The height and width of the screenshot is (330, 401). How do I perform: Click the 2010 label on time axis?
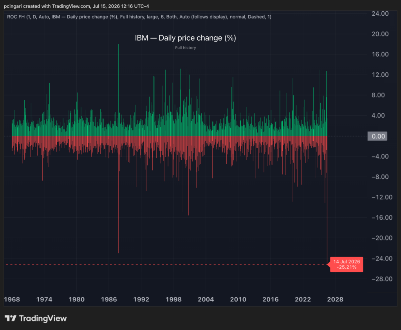point(238,300)
